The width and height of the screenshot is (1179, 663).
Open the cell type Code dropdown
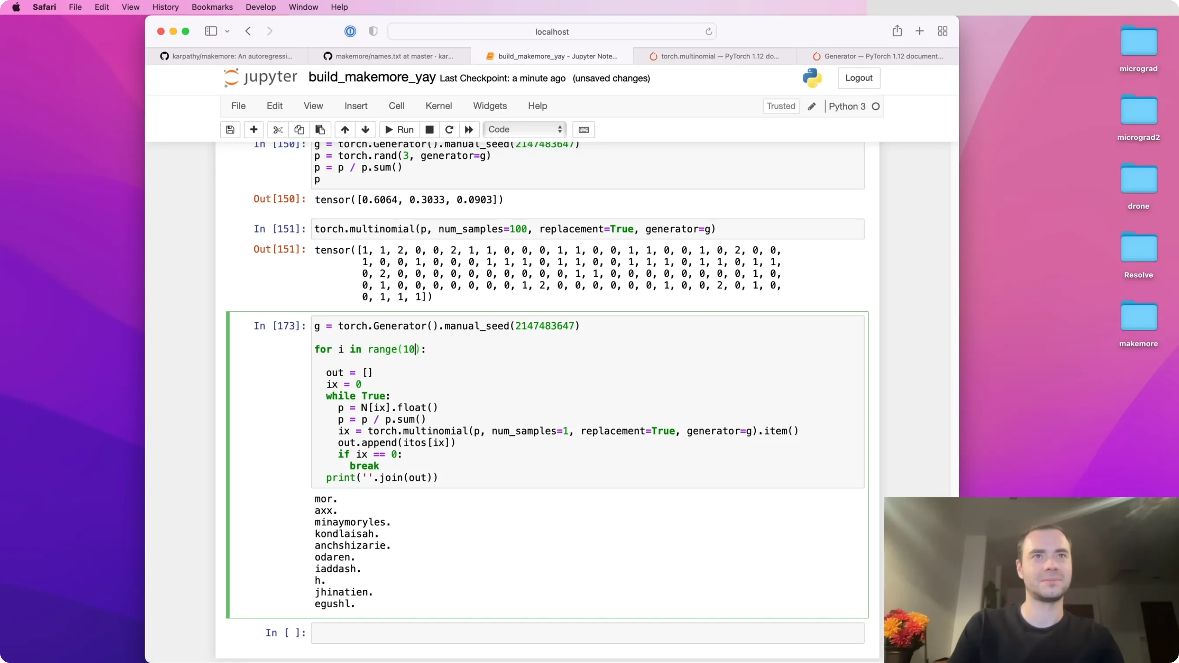(525, 129)
